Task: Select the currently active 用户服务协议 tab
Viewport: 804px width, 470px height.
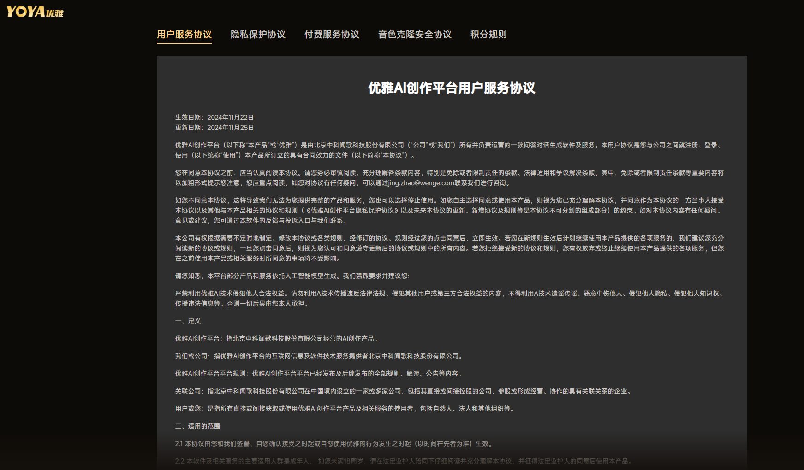Action: click(x=185, y=34)
